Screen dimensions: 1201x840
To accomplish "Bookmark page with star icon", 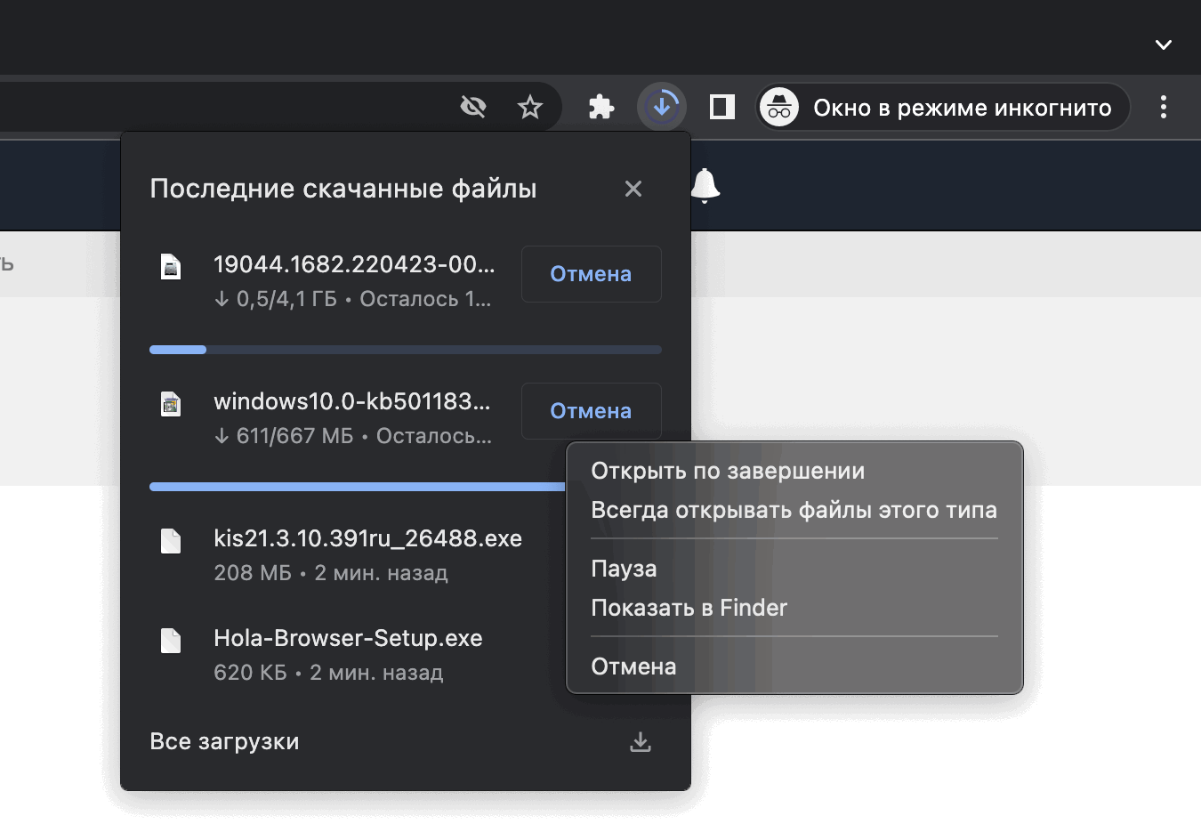I will coord(530,108).
